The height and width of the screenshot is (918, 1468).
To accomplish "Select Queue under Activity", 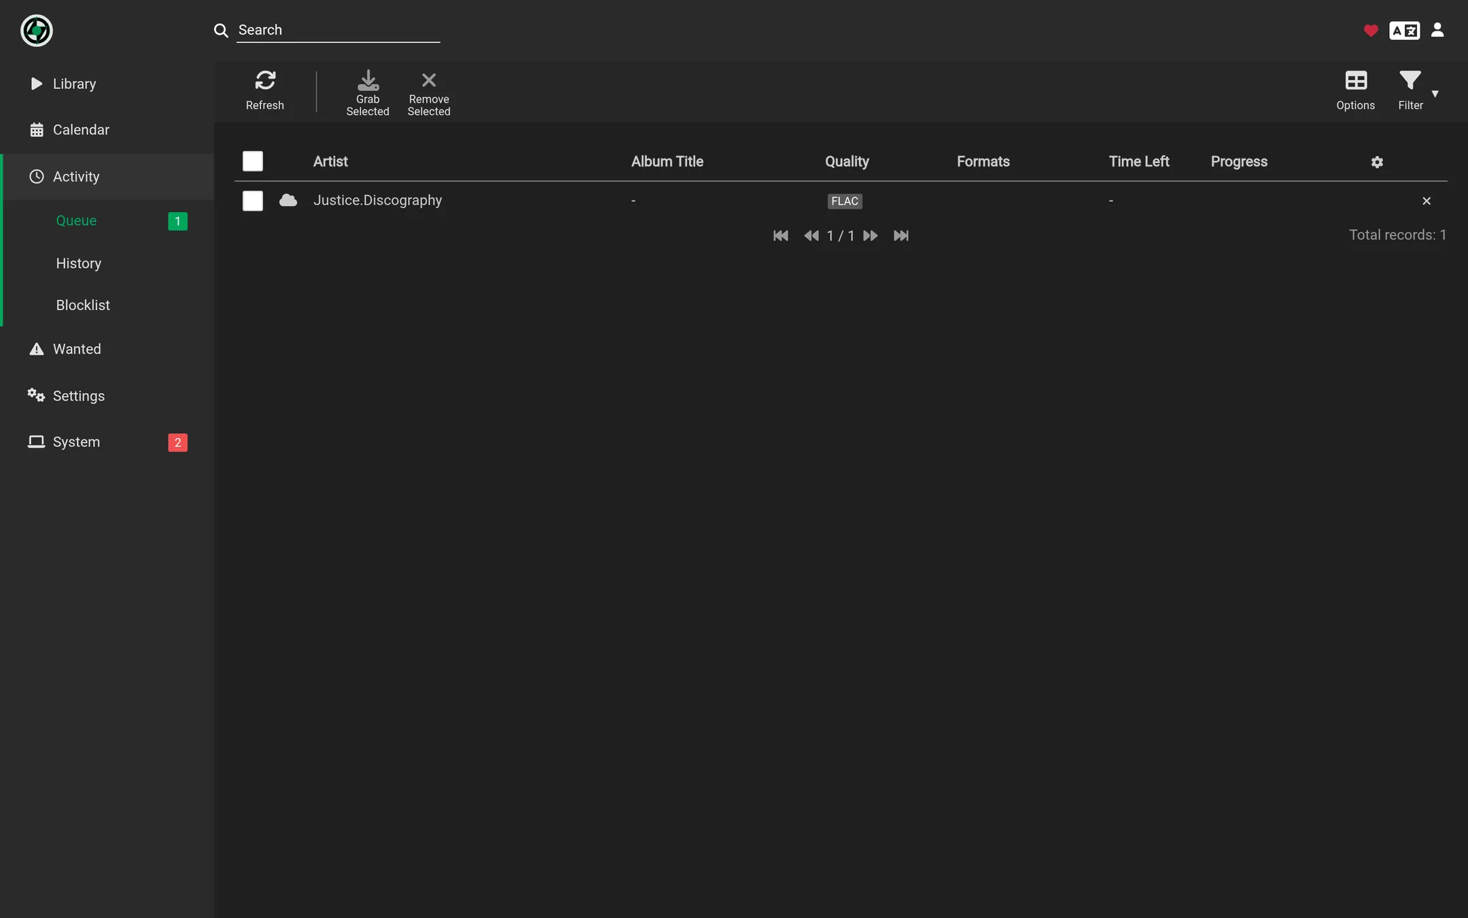I will click(x=107, y=221).
